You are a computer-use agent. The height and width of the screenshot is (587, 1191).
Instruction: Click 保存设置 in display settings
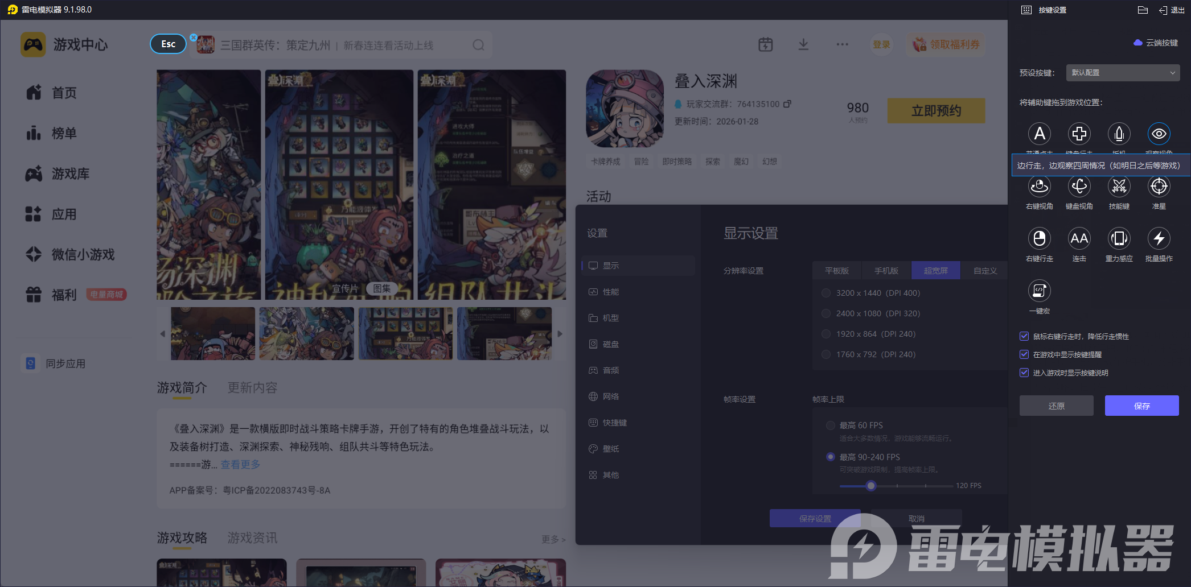[x=815, y=518]
